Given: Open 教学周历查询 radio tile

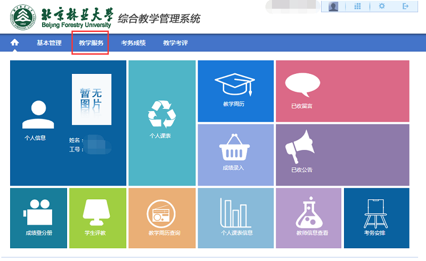Looking at the screenshot, I should click(x=162, y=217).
